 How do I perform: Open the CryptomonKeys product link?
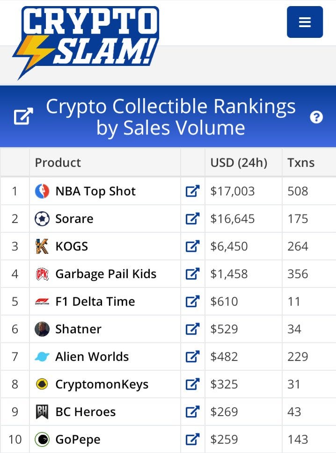(x=102, y=384)
